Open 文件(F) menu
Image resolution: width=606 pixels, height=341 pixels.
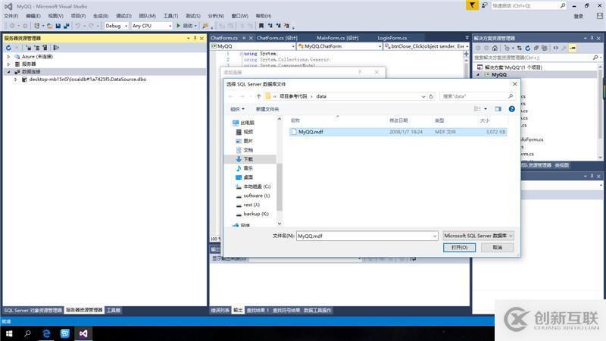(11, 16)
